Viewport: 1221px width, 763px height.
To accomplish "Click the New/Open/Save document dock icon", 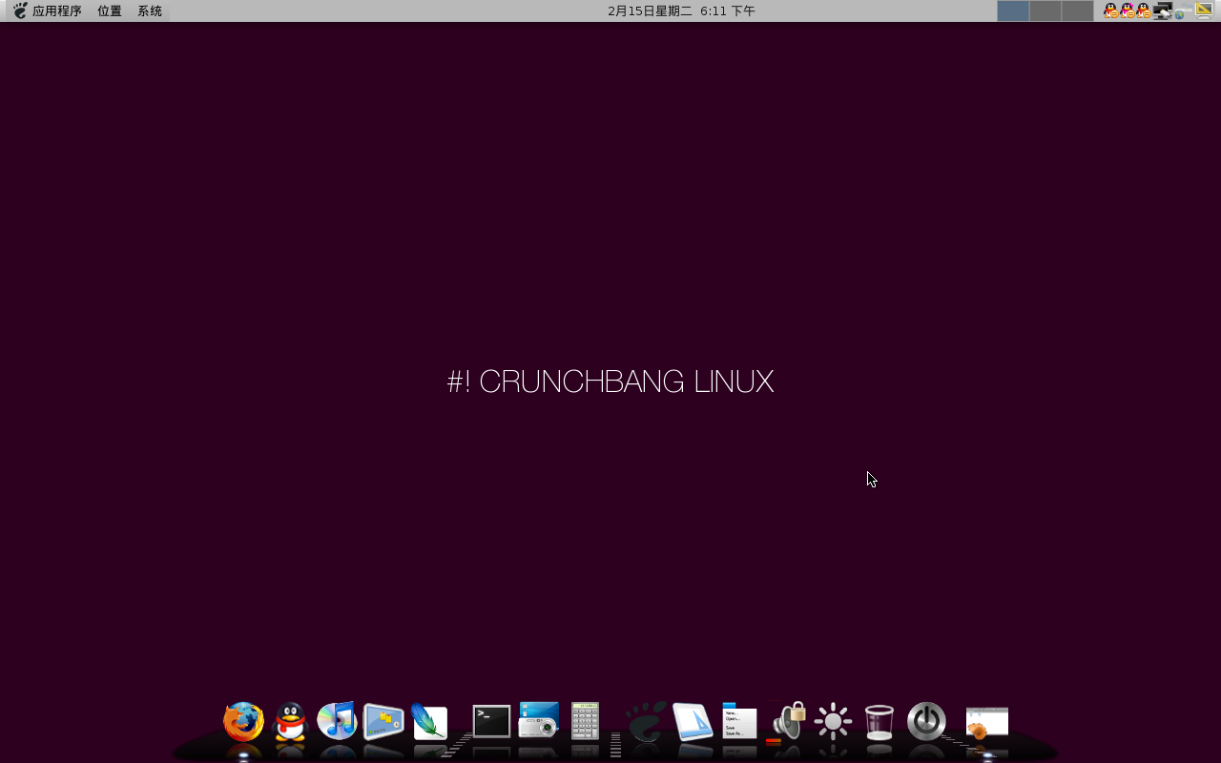I will point(739,721).
